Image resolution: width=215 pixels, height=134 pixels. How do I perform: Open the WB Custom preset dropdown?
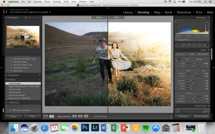[200, 59]
